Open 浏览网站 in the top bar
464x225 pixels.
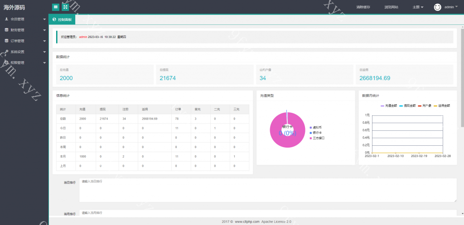[391, 7]
